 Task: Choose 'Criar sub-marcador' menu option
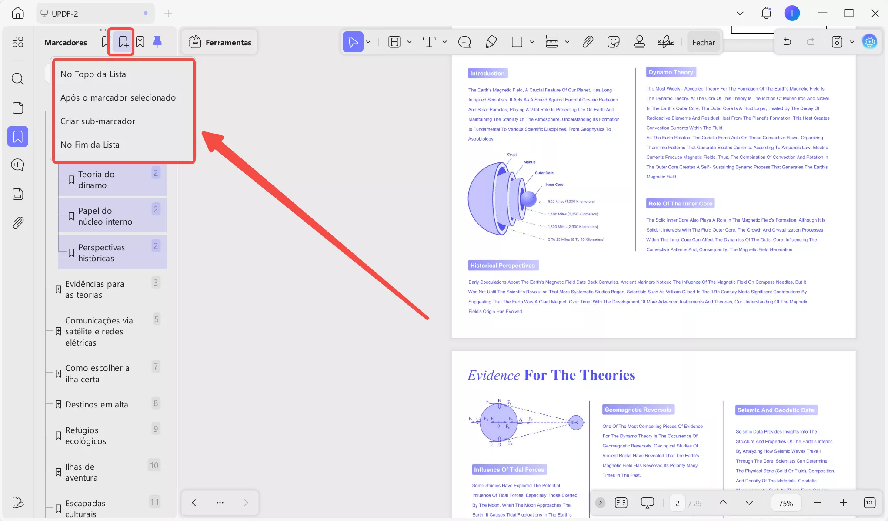[x=98, y=121]
